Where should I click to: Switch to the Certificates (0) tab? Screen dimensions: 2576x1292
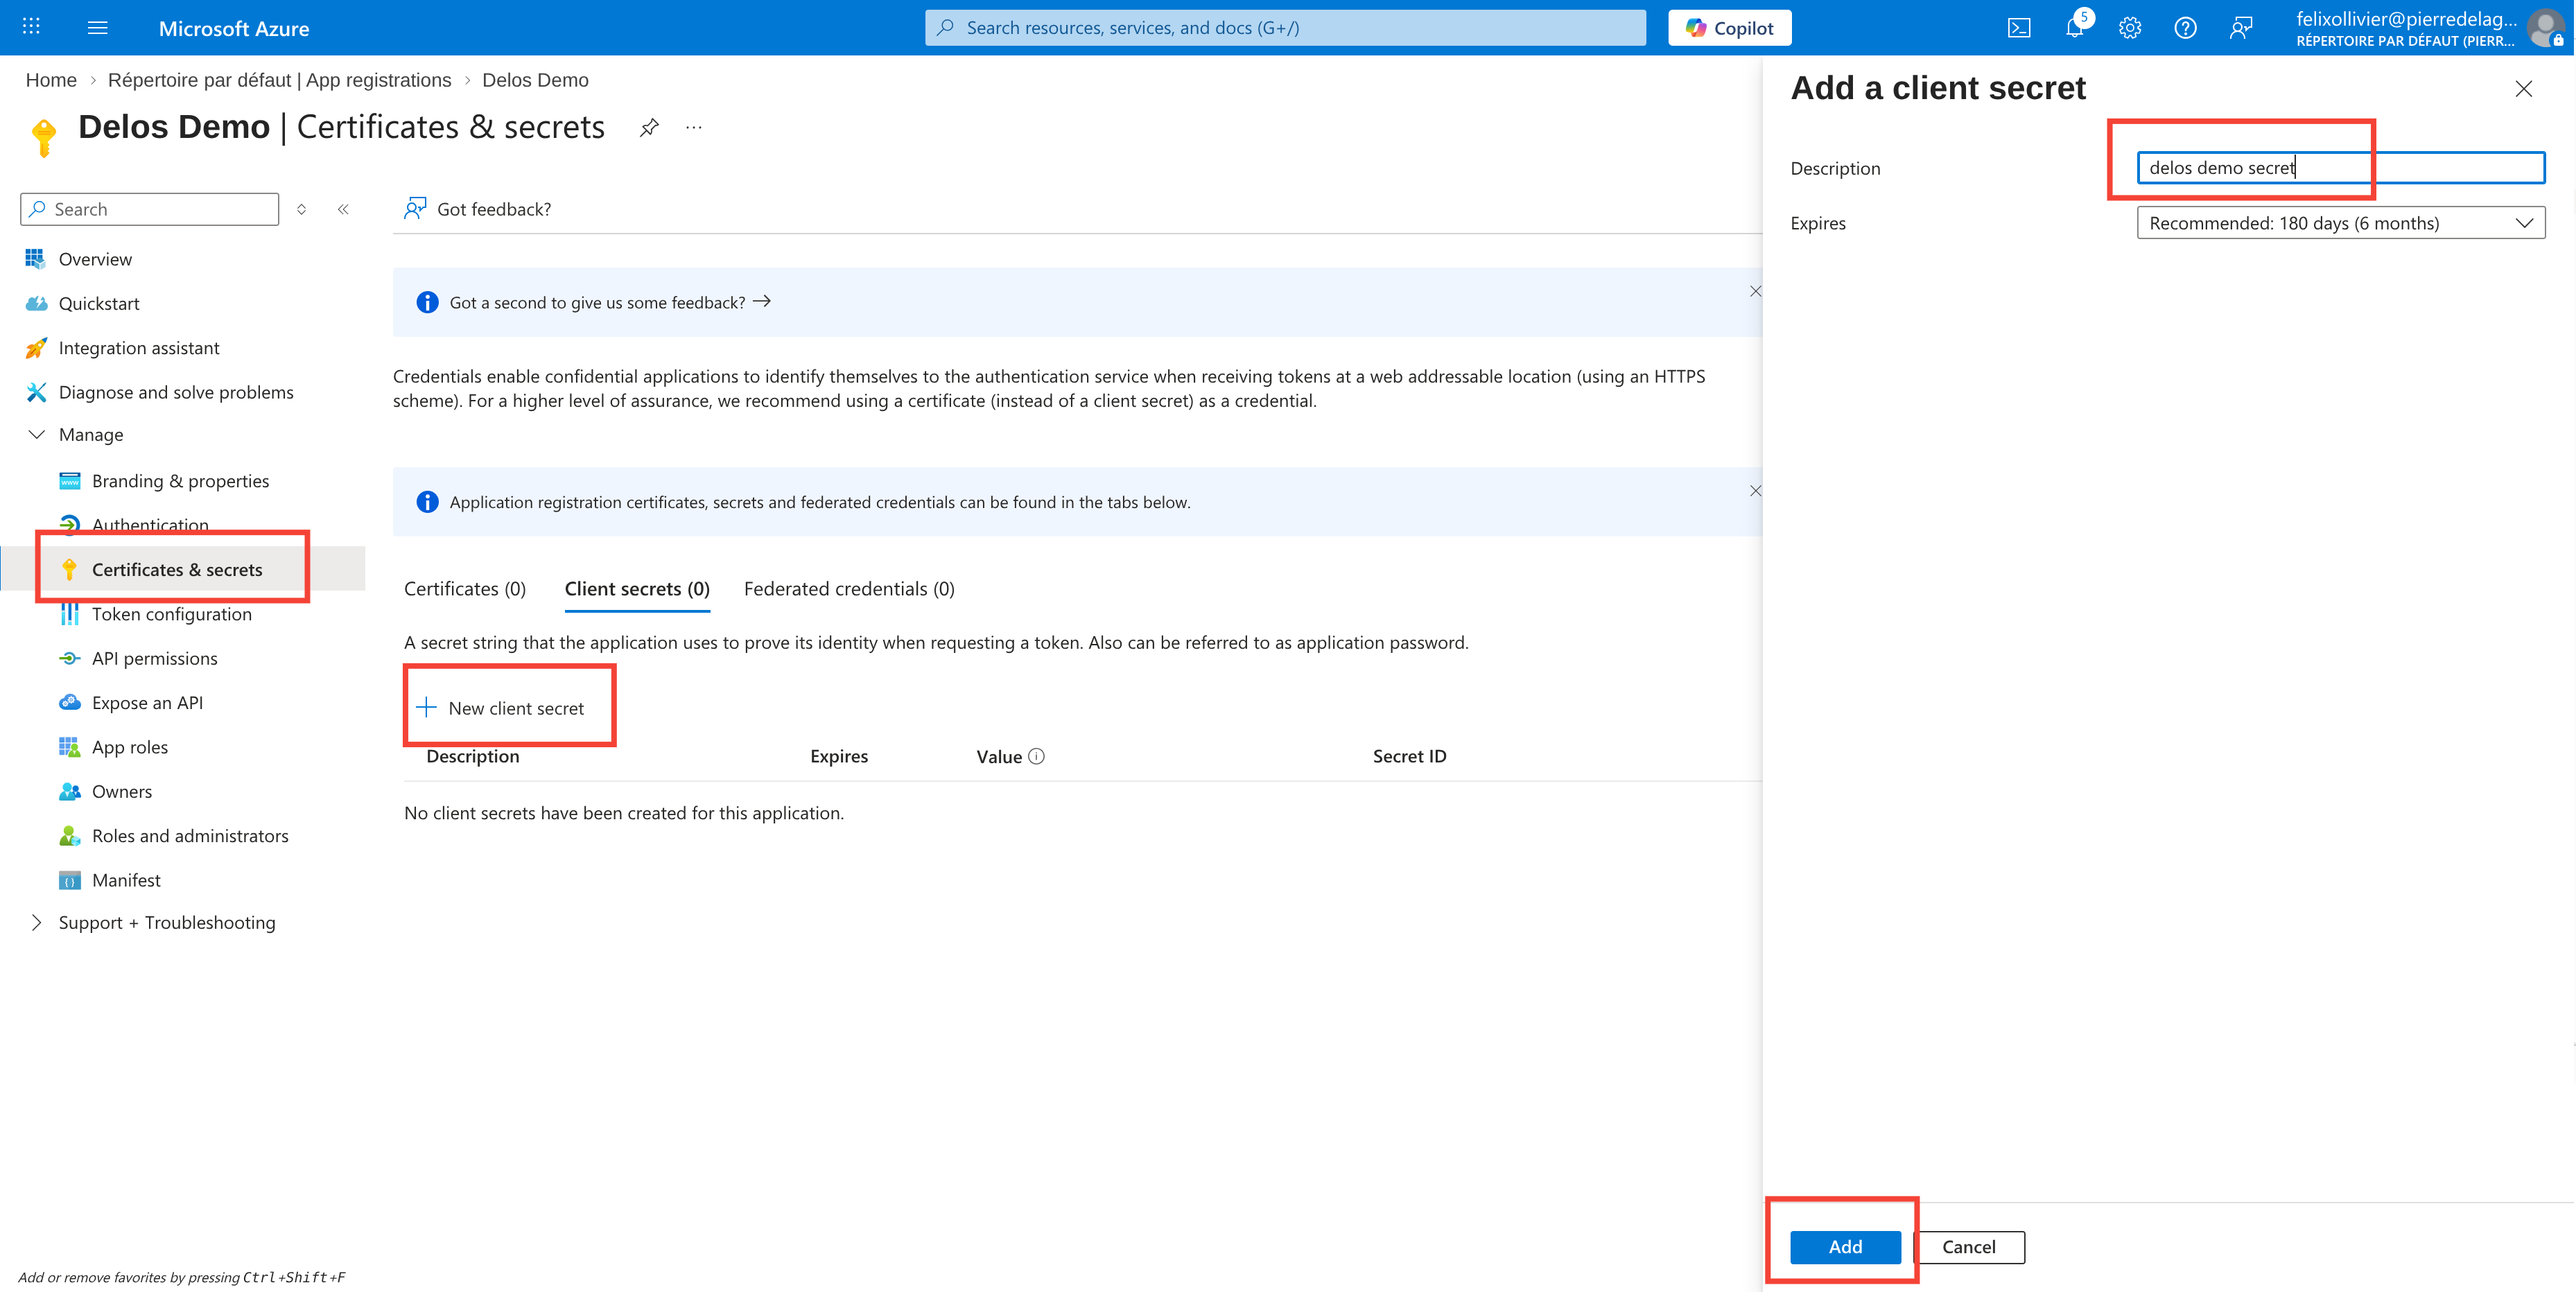tap(465, 589)
